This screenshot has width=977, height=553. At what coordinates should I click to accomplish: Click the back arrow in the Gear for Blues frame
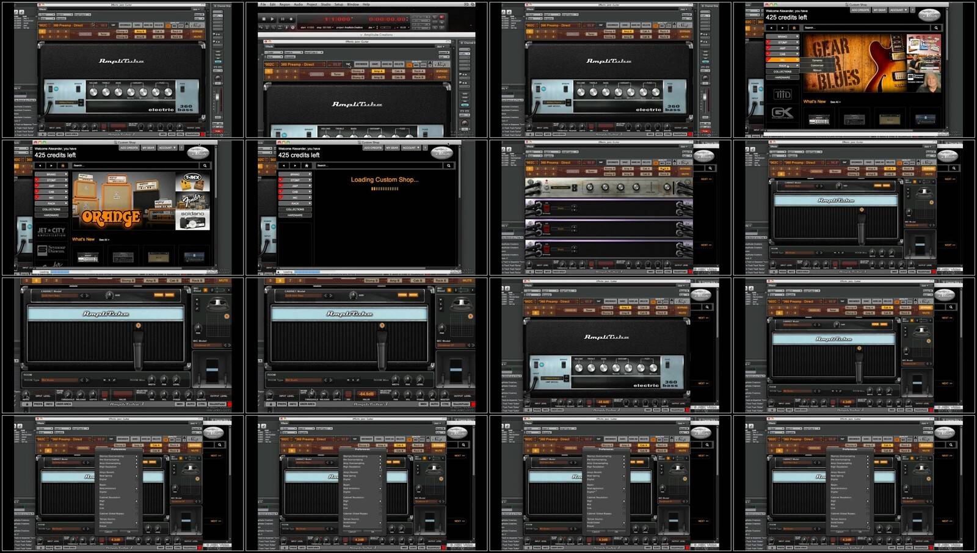click(771, 27)
